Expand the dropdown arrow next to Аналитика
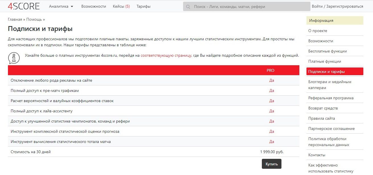The height and width of the screenshot is (175, 373). pyautogui.click(x=72, y=6)
